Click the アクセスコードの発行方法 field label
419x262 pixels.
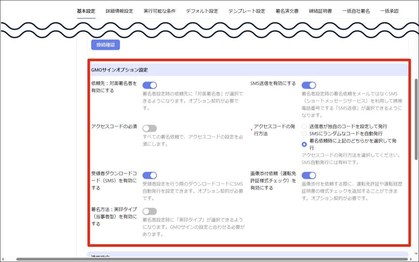click(x=275, y=130)
